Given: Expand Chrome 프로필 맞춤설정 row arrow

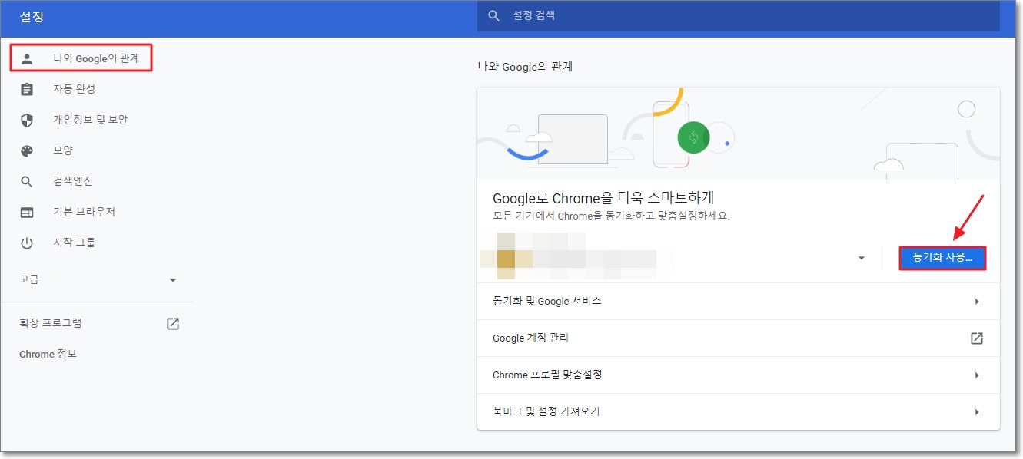Looking at the screenshot, I should tap(977, 375).
